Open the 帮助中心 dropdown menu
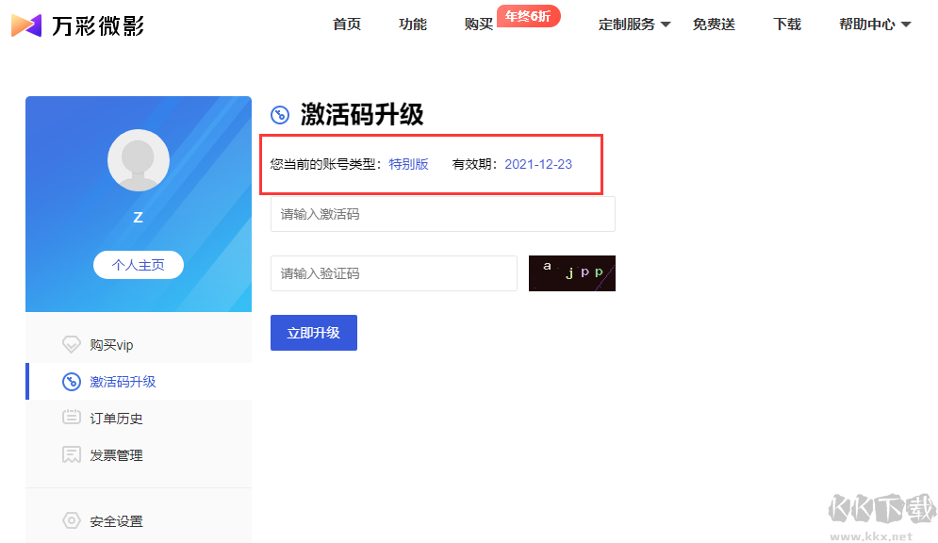The image size is (938, 543). [x=867, y=25]
